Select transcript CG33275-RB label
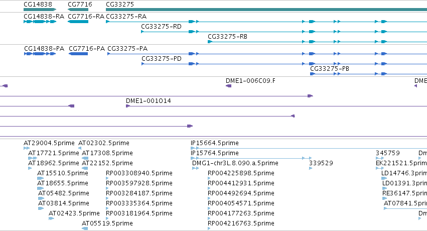The width and height of the screenshot is (427, 231). (227, 37)
